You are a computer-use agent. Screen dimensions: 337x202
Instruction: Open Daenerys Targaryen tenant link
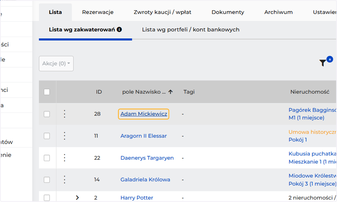click(147, 158)
